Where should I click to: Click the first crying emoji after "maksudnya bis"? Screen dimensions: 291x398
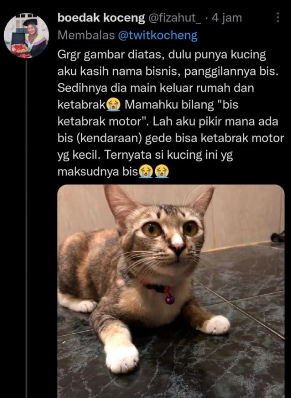[x=146, y=172]
